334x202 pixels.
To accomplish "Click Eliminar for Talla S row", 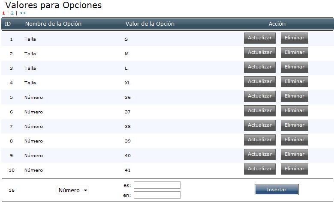I will pos(295,38).
